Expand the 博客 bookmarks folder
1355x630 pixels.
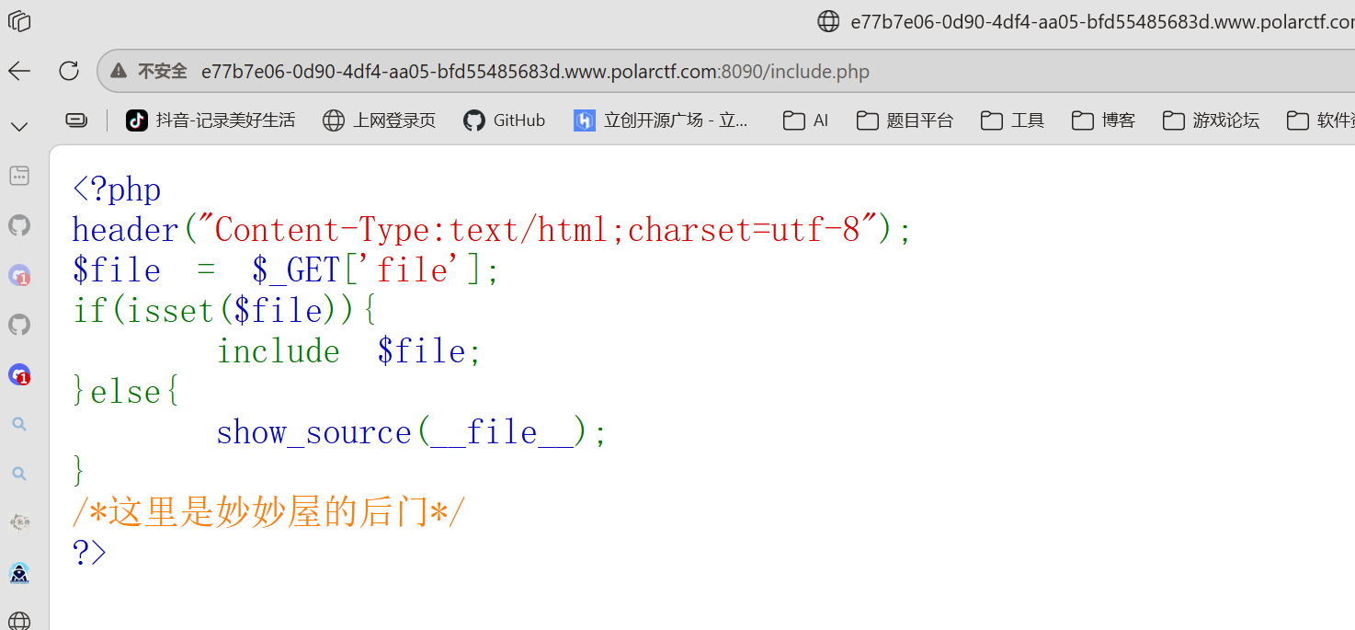(x=1103, y=120)
